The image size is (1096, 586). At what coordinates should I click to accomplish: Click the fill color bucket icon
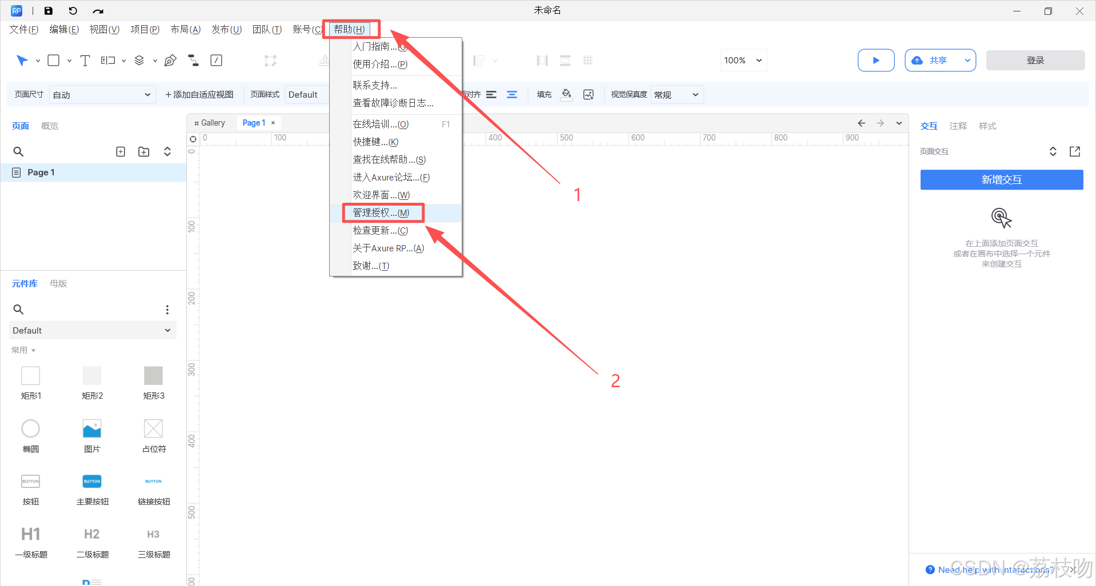566,94
